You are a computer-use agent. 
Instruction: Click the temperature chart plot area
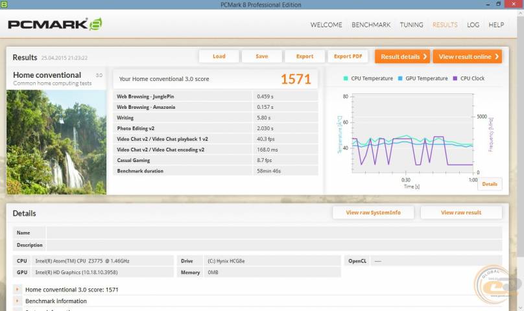click(x=412, y=133)
